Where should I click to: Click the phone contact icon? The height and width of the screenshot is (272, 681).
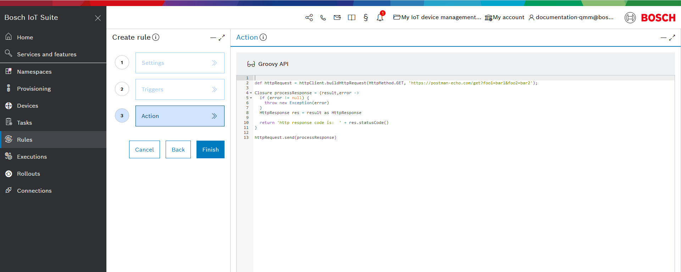(x=323, y=17)
